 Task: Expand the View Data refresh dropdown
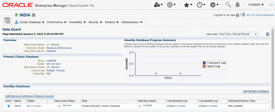tap(238, 34)
